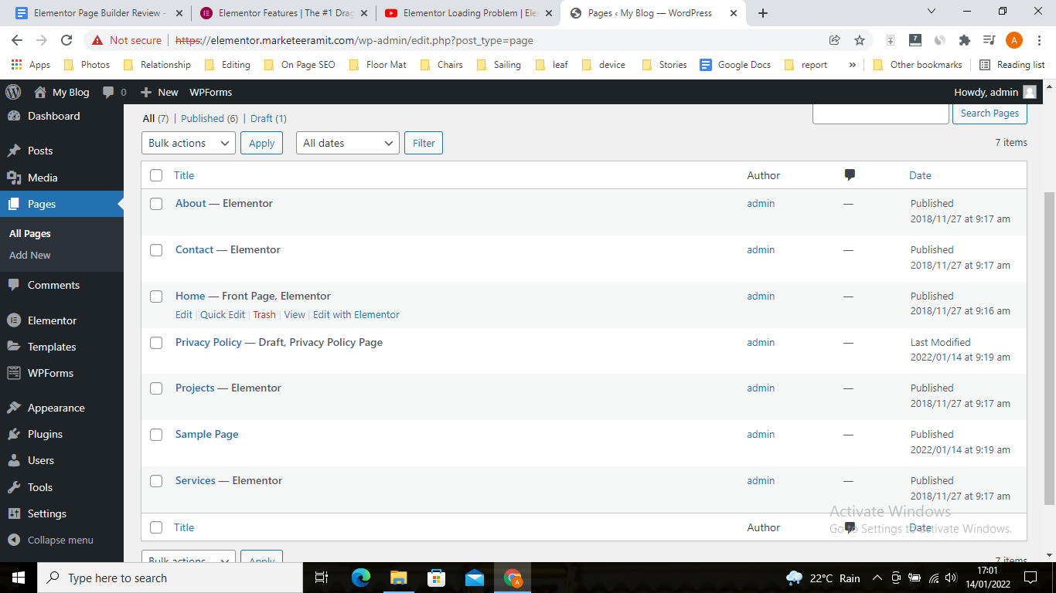This screenshot has width=1056, height=593.
Task: Open the WordPress logo menu in admin bar
Action: coord(13,92)
